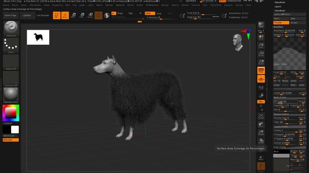Screen dimensions: 309x173
Task: Expand the NanoMesh subpalette
Action: (280, 2)
